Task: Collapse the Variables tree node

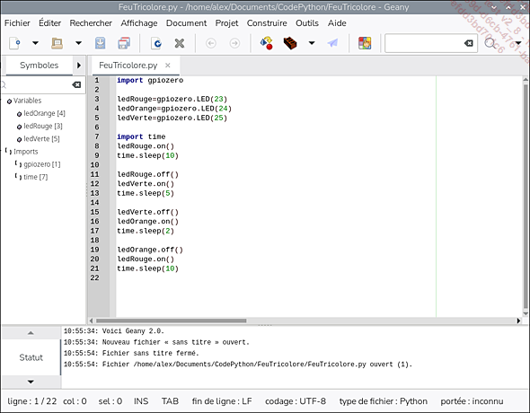Action: [9, 101]
